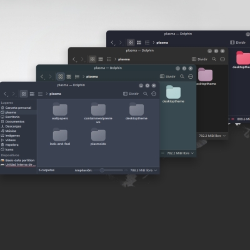Click 'plasma' breadcrumb in teal window

coord(92,77)
